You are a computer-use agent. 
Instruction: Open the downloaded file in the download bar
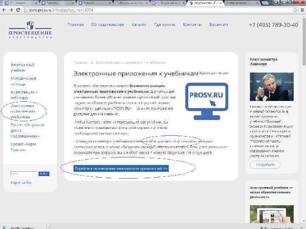point(23,227)
